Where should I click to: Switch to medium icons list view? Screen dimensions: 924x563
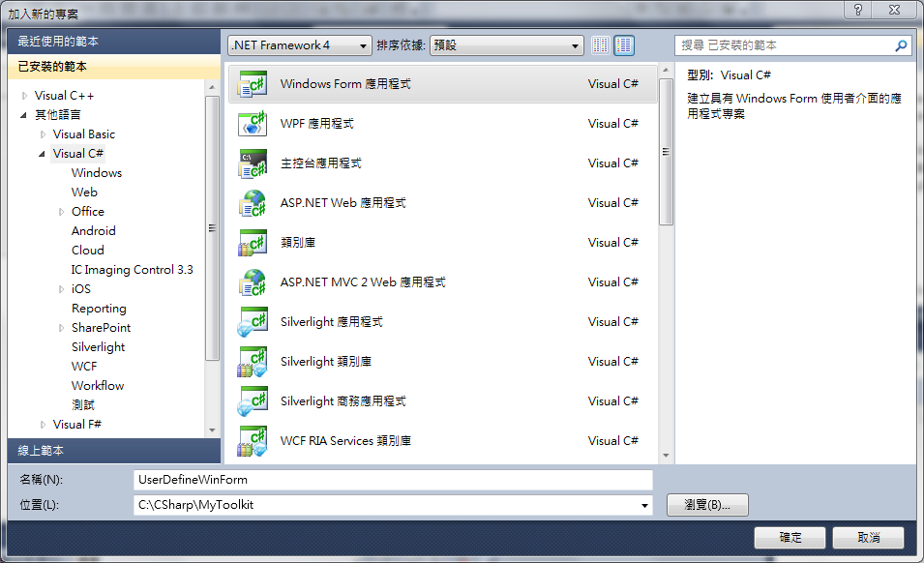pyautogui.click(x=623, y=45)
